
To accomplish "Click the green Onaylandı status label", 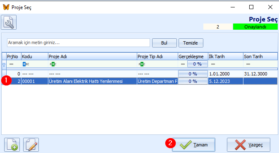I will point(255,27).
